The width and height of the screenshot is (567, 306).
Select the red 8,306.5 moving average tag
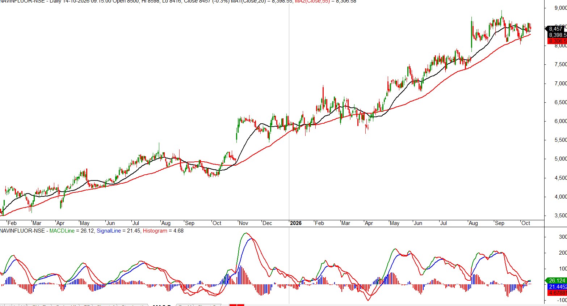(x=557, y=41)
